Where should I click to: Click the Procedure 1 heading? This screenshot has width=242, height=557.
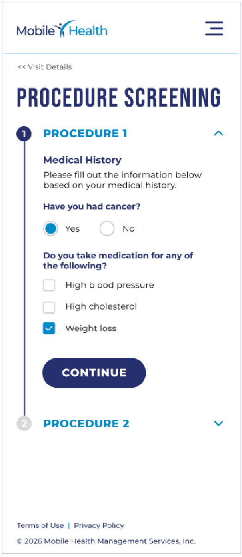point(85,133)
